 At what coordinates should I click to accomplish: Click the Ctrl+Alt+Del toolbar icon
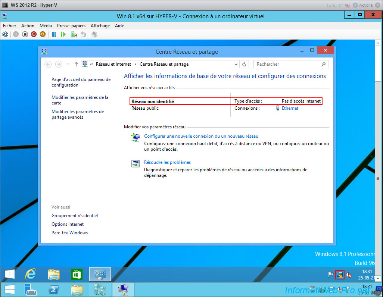click(5, 34)
